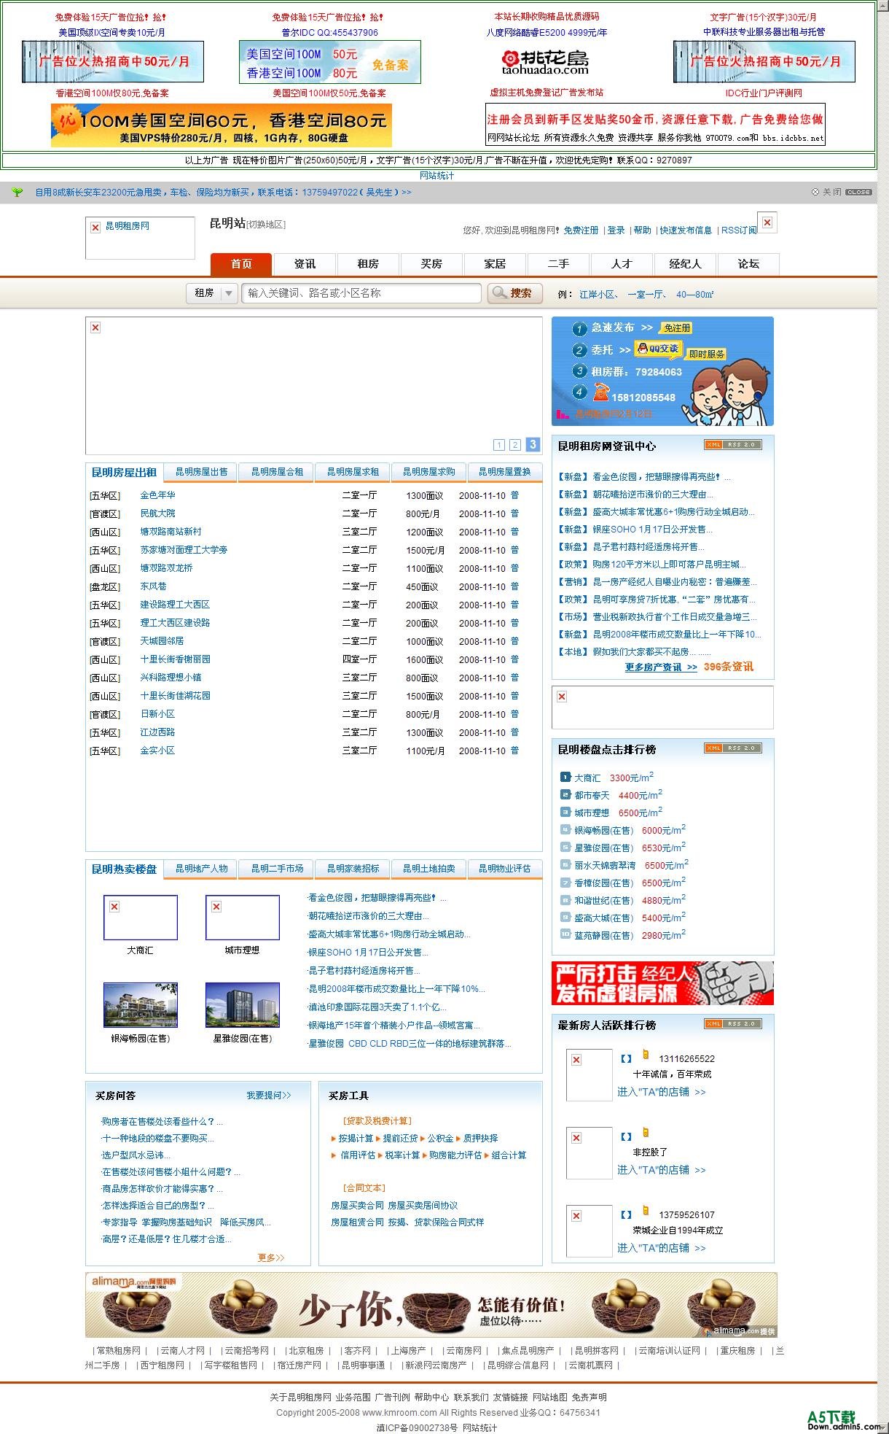Open the 江边西路 rental listing
This screenshot has width=889, height=1434.
[x=158, y=732]
